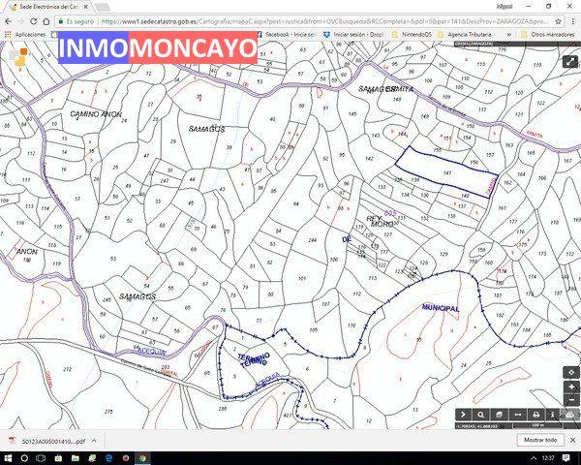
Task: Click the Chrome icon in the taskbar
Action: pos(142,458)
